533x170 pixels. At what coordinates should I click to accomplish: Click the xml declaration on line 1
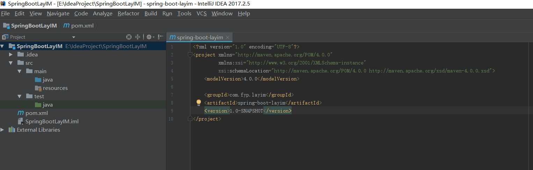pyautogui.click(x=246, y=47)
